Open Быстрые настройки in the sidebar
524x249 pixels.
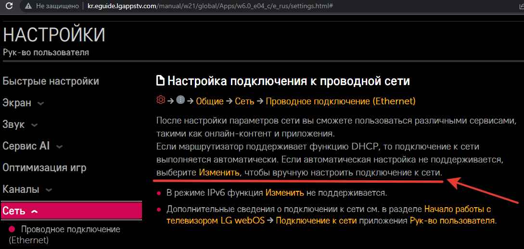[x=51, y=81]
